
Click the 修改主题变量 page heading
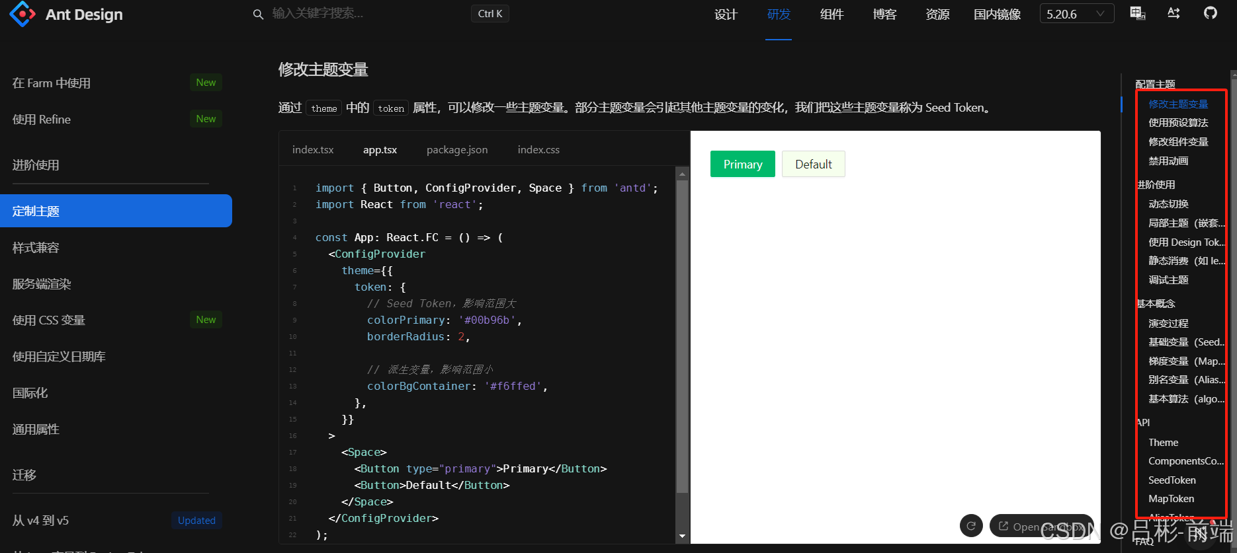323,69
